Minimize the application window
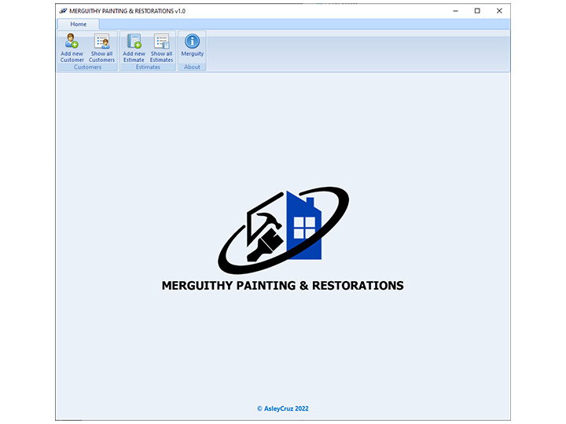Viewport: 566px width, 424px height. (x=455, y=11)
